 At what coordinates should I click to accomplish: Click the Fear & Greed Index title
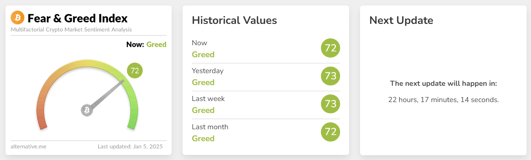(x=78, y=18)
